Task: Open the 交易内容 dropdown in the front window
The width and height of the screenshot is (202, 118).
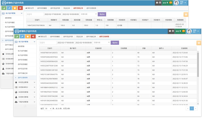Action: click(101, 43)
